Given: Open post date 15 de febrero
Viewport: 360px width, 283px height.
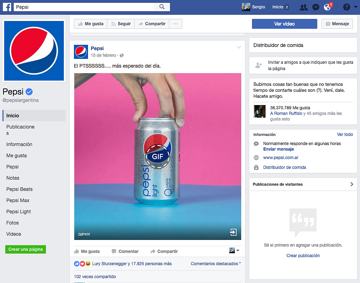Looking at the screenshot, I should click(x=103, y=55).
